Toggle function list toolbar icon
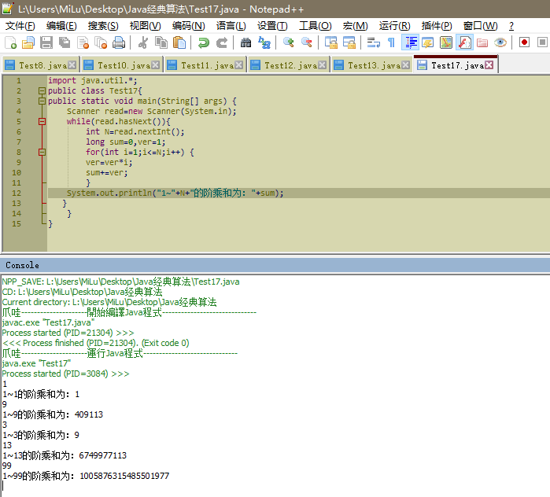 point(464,42)
